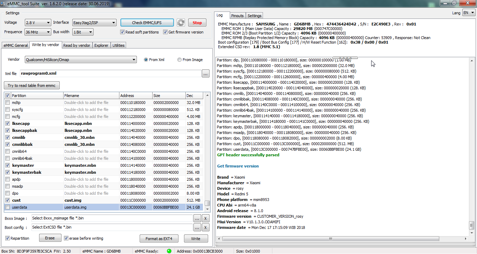Open the Lang language dropdown
The width and height of the screenshot is (477, 254).
469,13
